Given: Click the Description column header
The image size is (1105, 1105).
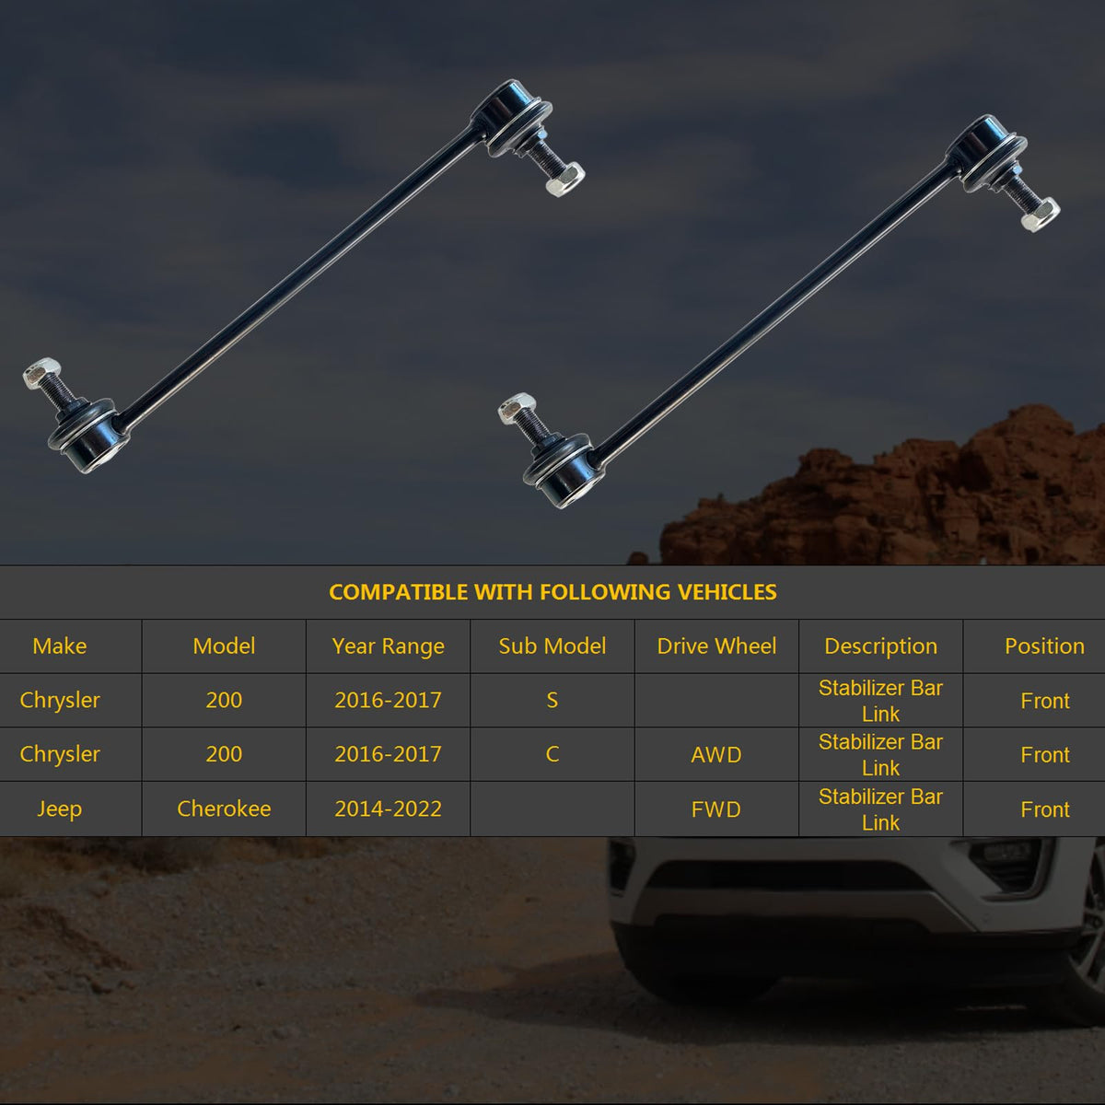Looking at the screenshot, I should tap(880, 646).
